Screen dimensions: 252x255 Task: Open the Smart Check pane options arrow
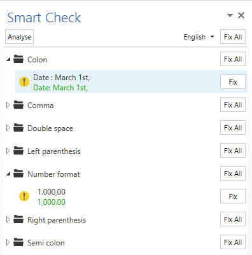(x=230, y=15)
